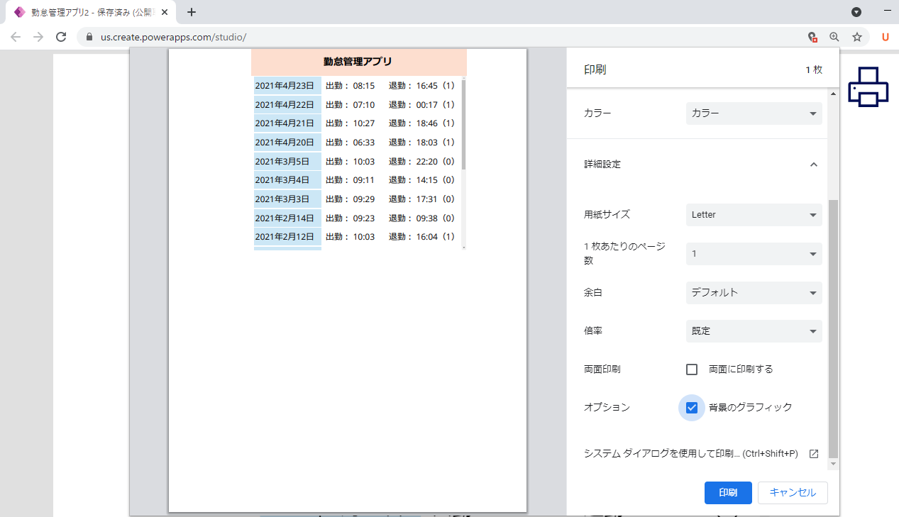Open system dialog external link icon
The width and height of the screenshot is (899, 517).
[814, 453]
